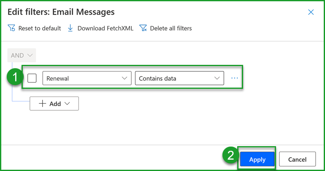Viewport: 325px width, 171px height.
Task: Cancel the filter editing
Action: (x=297, y=159)
